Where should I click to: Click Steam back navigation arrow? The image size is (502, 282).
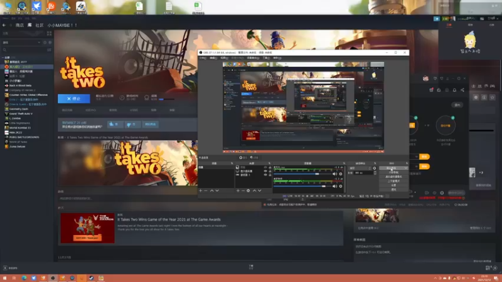(x=4, y=25)
